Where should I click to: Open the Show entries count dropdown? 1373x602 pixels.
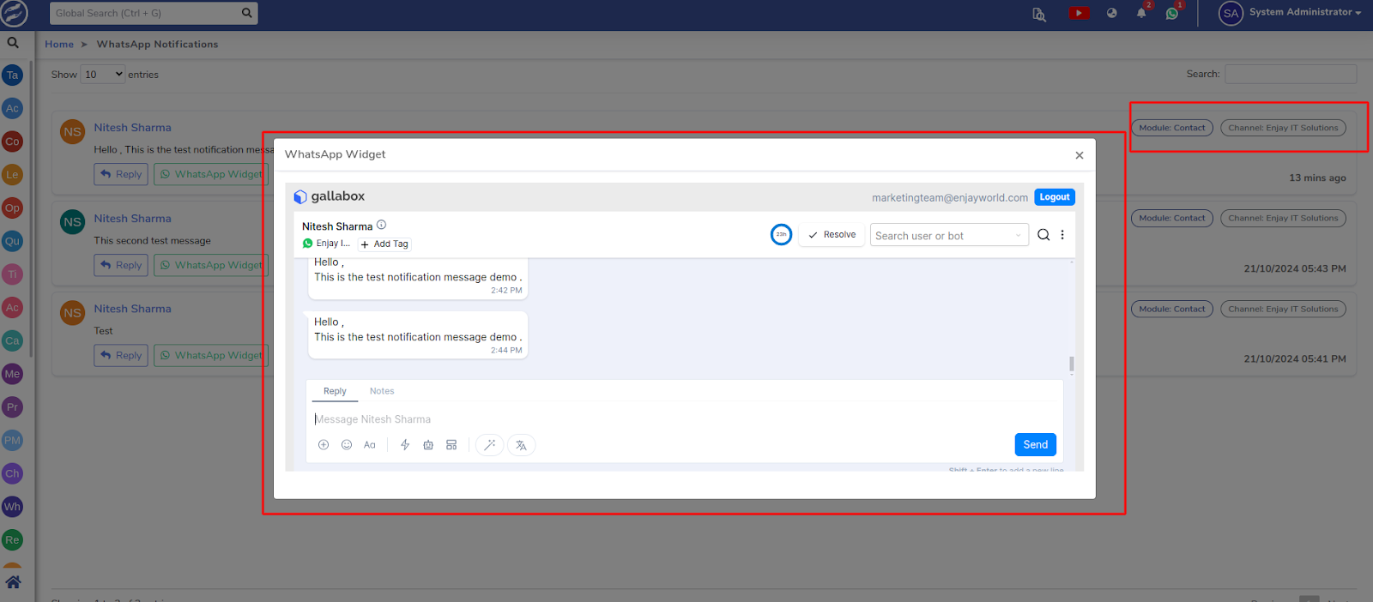(103, 75)
